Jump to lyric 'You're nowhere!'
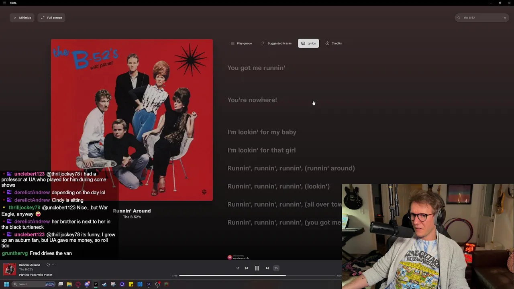The image size is (514, 289). pyautogui.click(x=252, y=100)
